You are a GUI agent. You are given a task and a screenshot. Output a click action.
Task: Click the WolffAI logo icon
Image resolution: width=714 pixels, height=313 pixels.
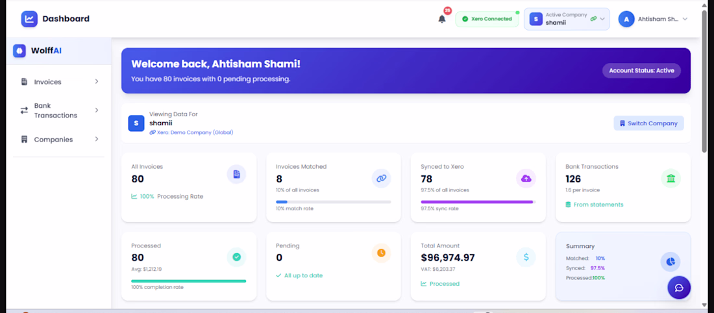pos(19,51)
